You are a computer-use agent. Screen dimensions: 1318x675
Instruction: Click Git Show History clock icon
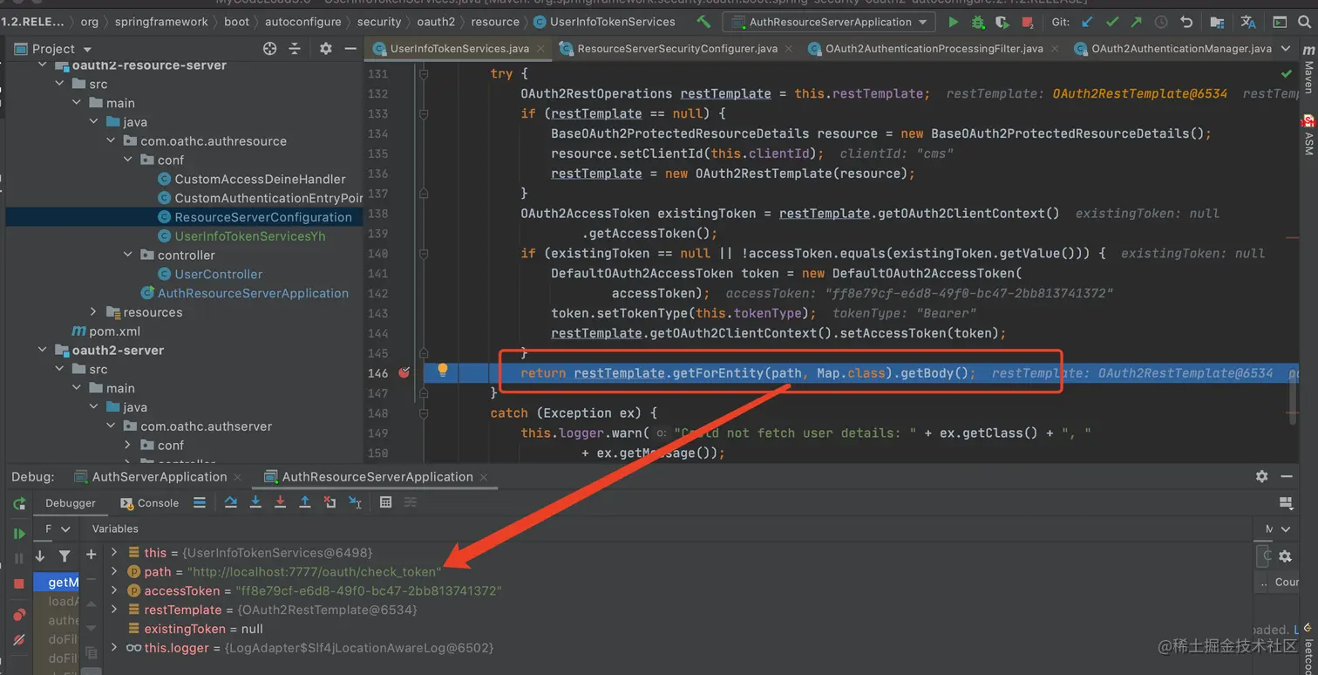(x=1161, y=22)
